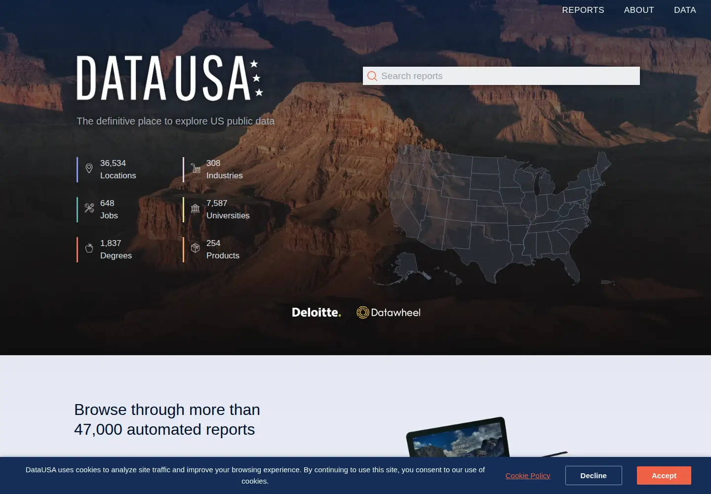711x494 pixels.
Task: Click the 47,000 automated reports heading
Action: click(x=167, y=419)
